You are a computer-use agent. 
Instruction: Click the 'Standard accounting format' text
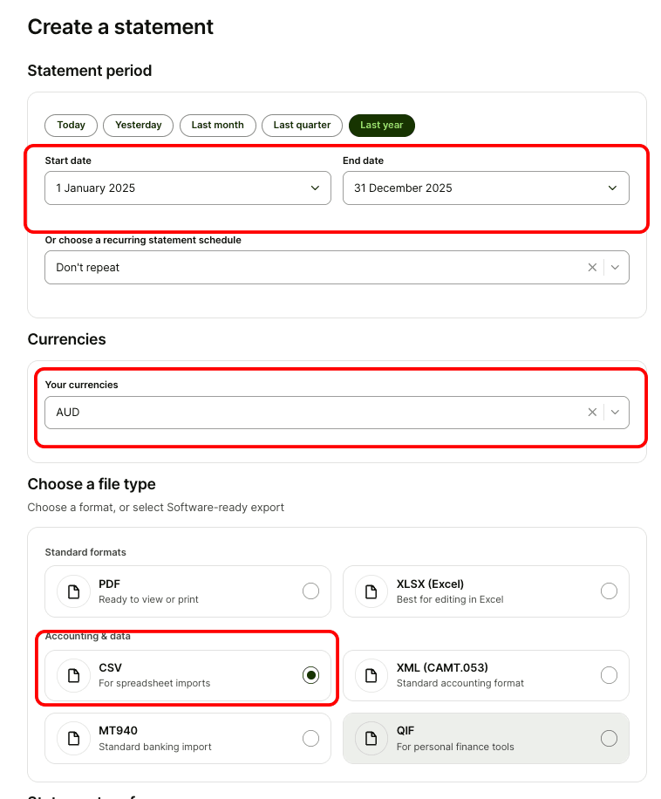coord(460,683)
